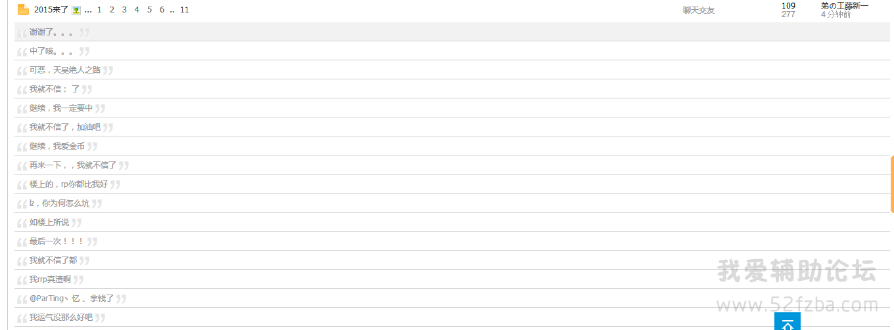The height and width of the screenshot is (330, 894).
Task: Jump to page 4 of the thread
Action: [137, 10]
